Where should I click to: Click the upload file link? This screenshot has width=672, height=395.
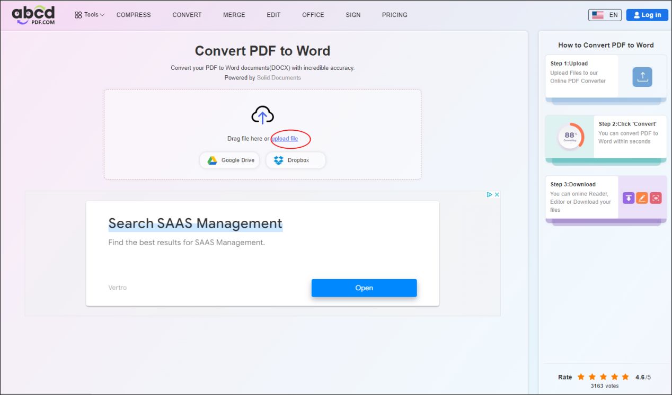coord(285,139)
